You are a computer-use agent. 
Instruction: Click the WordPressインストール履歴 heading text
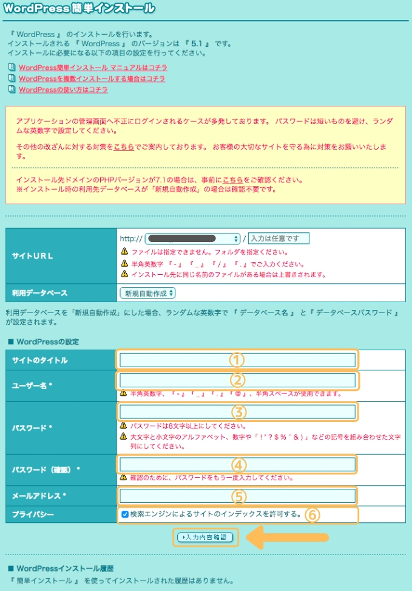point(65,569)
